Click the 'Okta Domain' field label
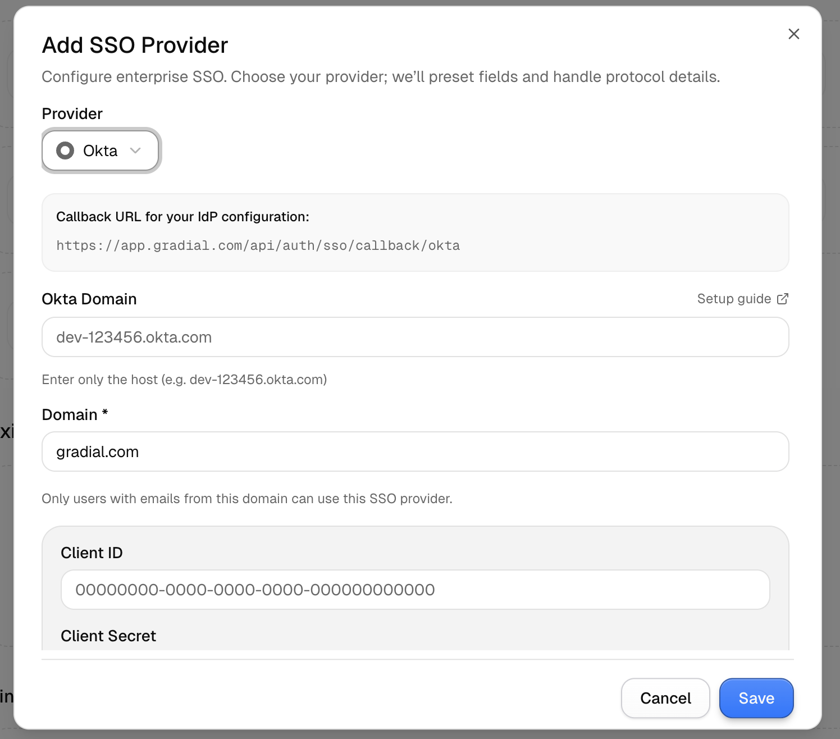Image resolution: width=840 pixels, height=739 pixels. tap(89, 299)
